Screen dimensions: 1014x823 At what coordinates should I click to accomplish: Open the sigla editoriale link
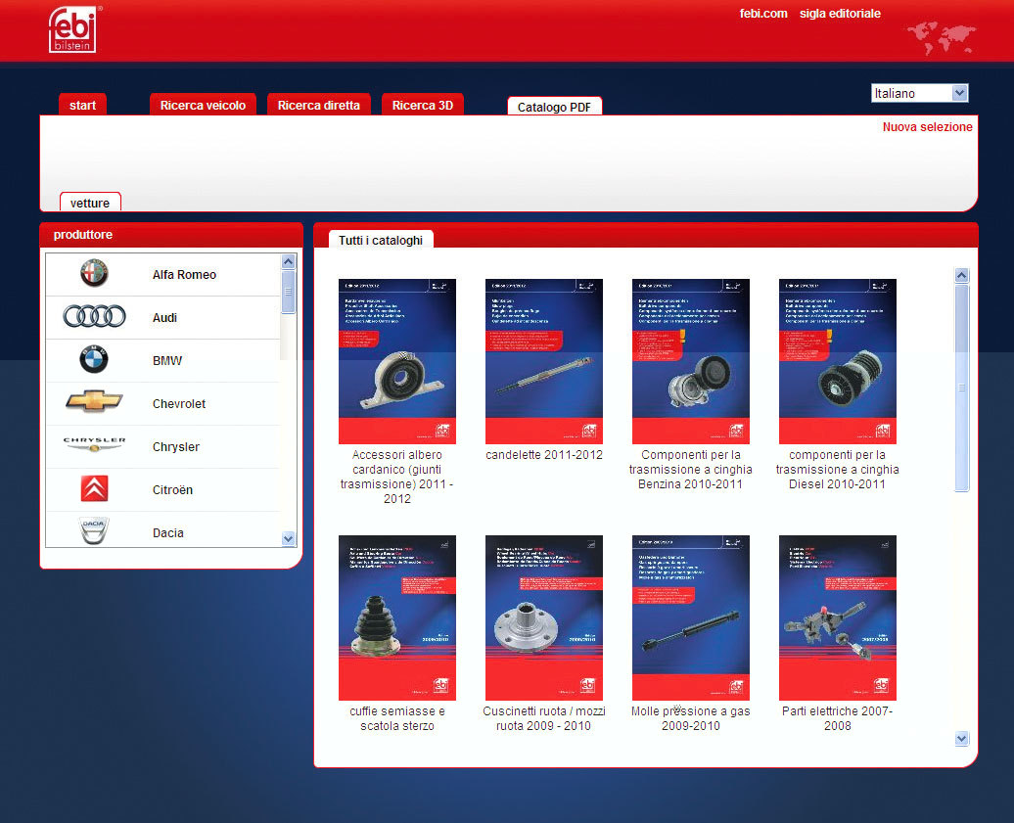pos(840,14)
